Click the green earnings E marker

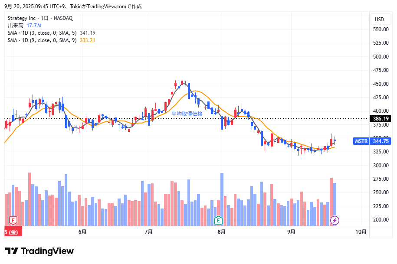coord(218,220)
